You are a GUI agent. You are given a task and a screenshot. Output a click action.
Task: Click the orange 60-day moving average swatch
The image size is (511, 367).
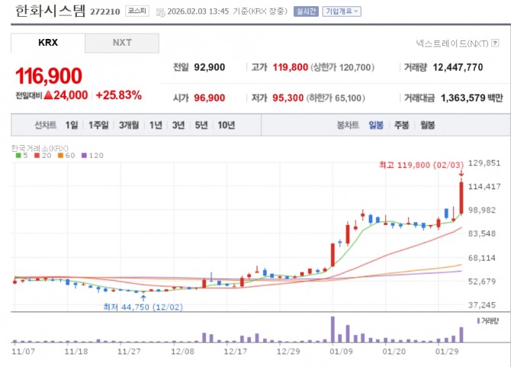[60, 156]
